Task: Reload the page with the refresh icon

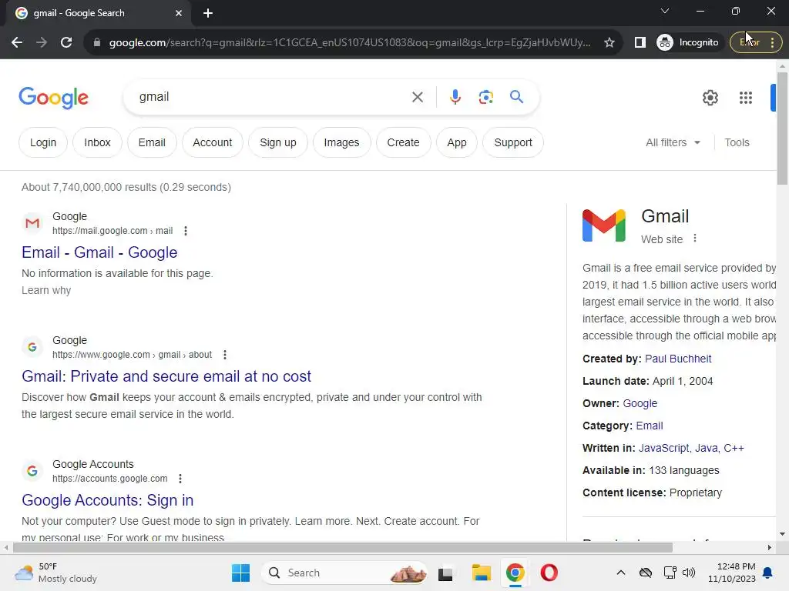Action: tap(66, 43)
